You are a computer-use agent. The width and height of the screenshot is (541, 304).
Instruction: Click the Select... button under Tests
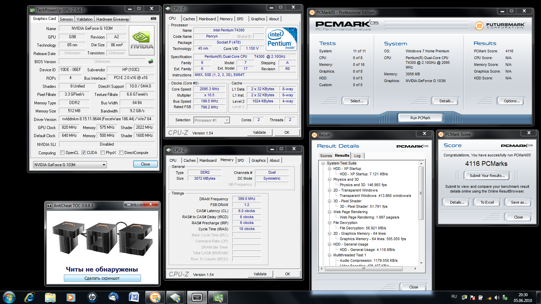coord(357,101)
